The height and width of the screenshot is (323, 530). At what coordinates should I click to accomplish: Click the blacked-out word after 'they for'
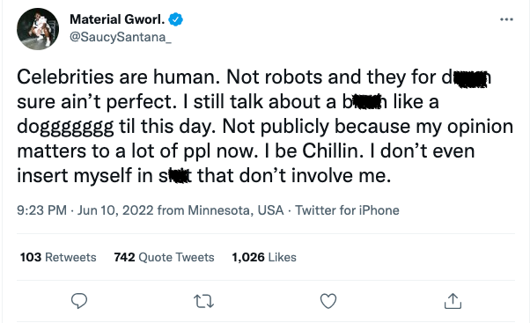click(467, 77)
